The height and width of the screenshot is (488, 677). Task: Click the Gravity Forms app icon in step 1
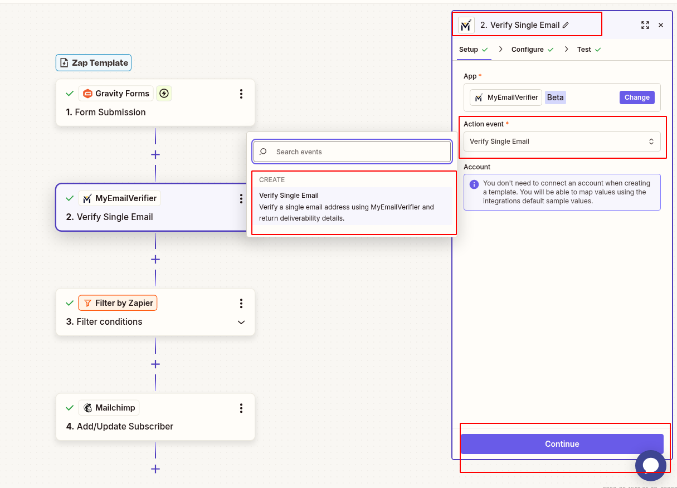point(88,93)
